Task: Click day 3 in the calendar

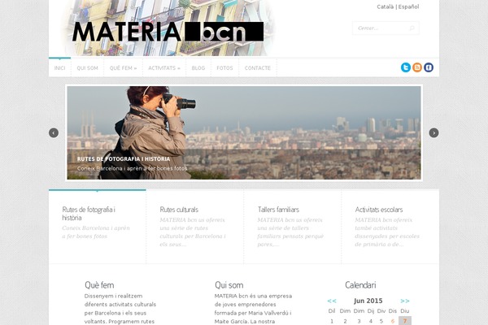Action: tap(359, 321)
